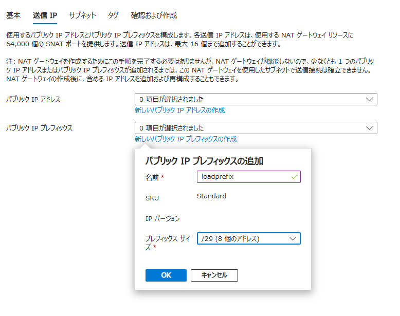Switch to the 基本 tab

(x=13, y=15)
